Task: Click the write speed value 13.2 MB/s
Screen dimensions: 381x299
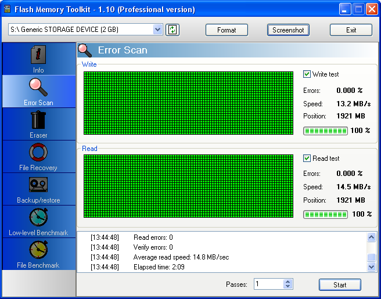Action: click(354, 104)
